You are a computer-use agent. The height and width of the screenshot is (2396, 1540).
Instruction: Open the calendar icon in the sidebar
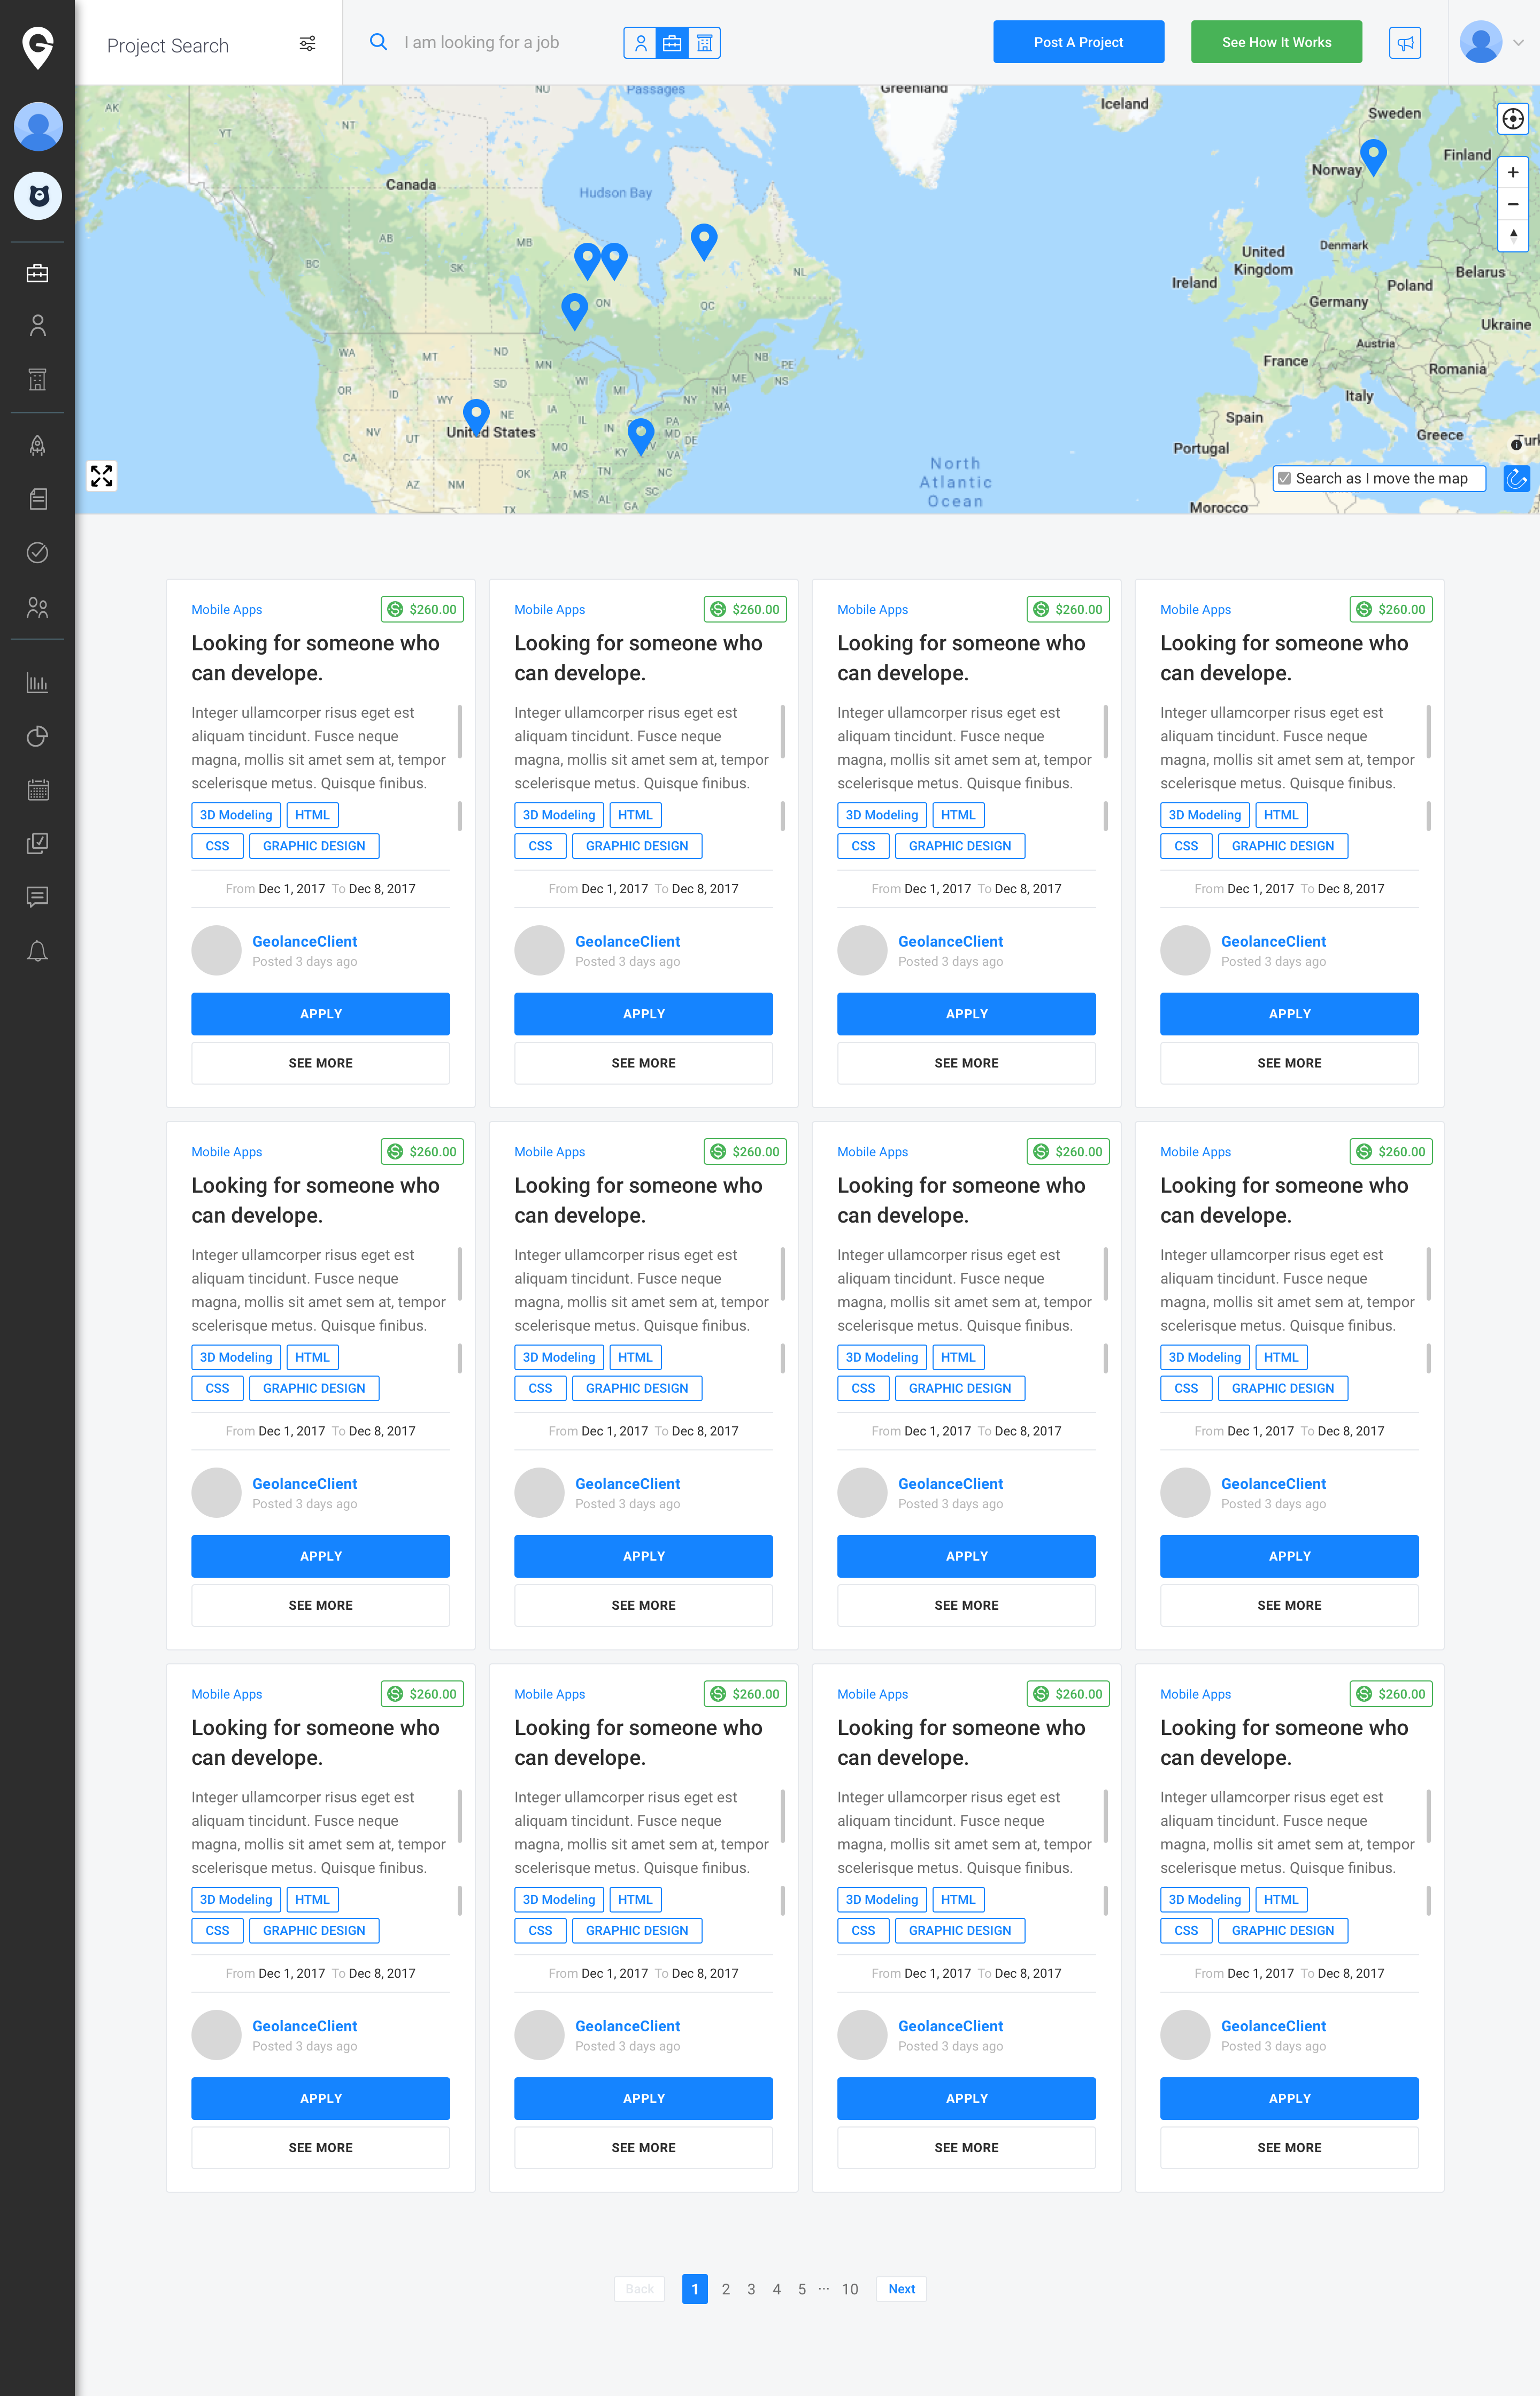point(37,790)
